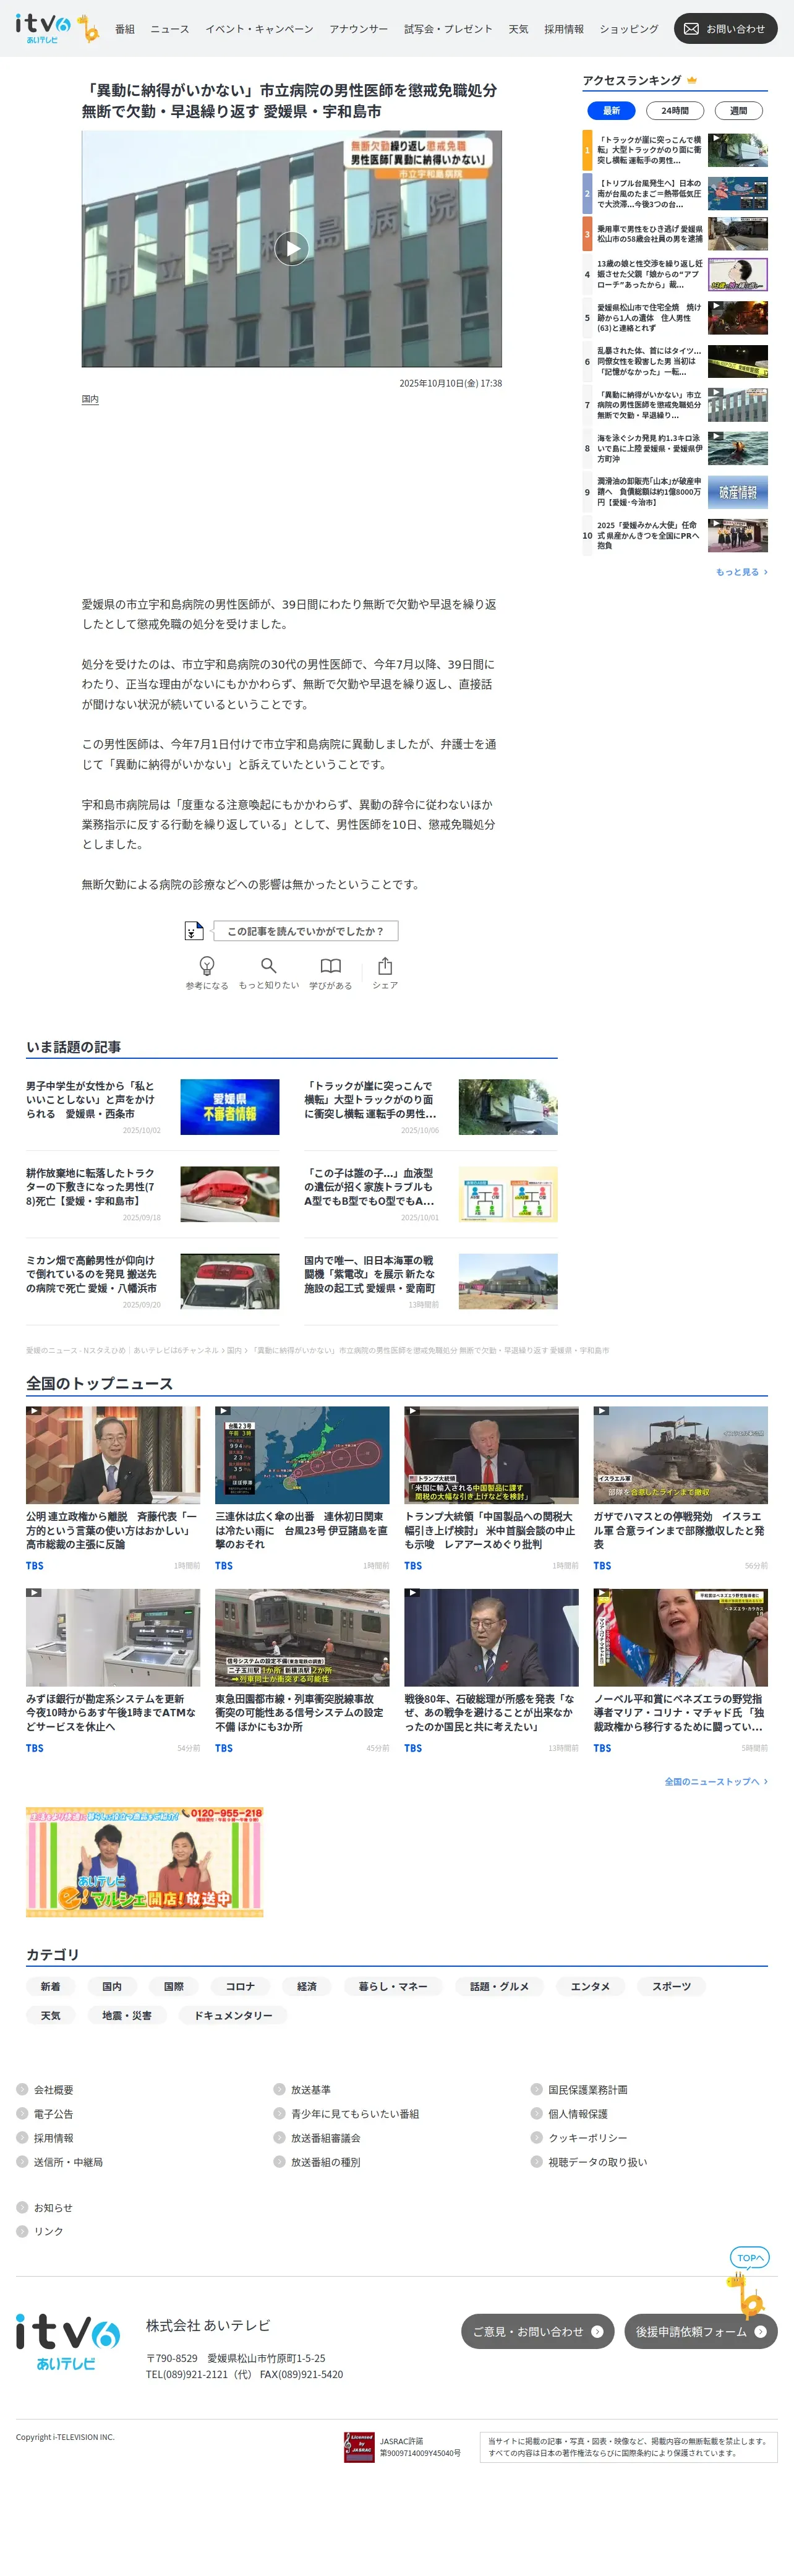Click the 学びがある book icon

click(x=330, y=965)
